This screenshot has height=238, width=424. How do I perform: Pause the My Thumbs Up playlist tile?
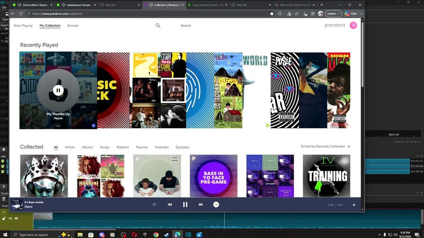coord(58,90)
